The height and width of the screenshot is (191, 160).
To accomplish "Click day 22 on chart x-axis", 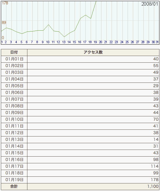I will click(x=111, y=42).
